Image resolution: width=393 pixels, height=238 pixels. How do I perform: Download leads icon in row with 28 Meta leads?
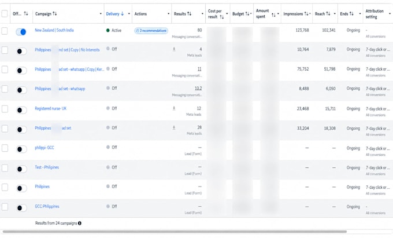tap(174, 127)
